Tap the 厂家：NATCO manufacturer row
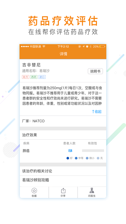This screenshot has height=224, width=126. click(63, 121)
